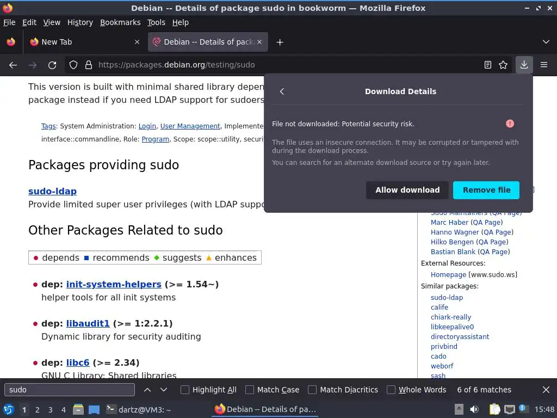Click the Downloads toolbar button
This screenshot has width=557, height=418.
click(x=524, y=65)
